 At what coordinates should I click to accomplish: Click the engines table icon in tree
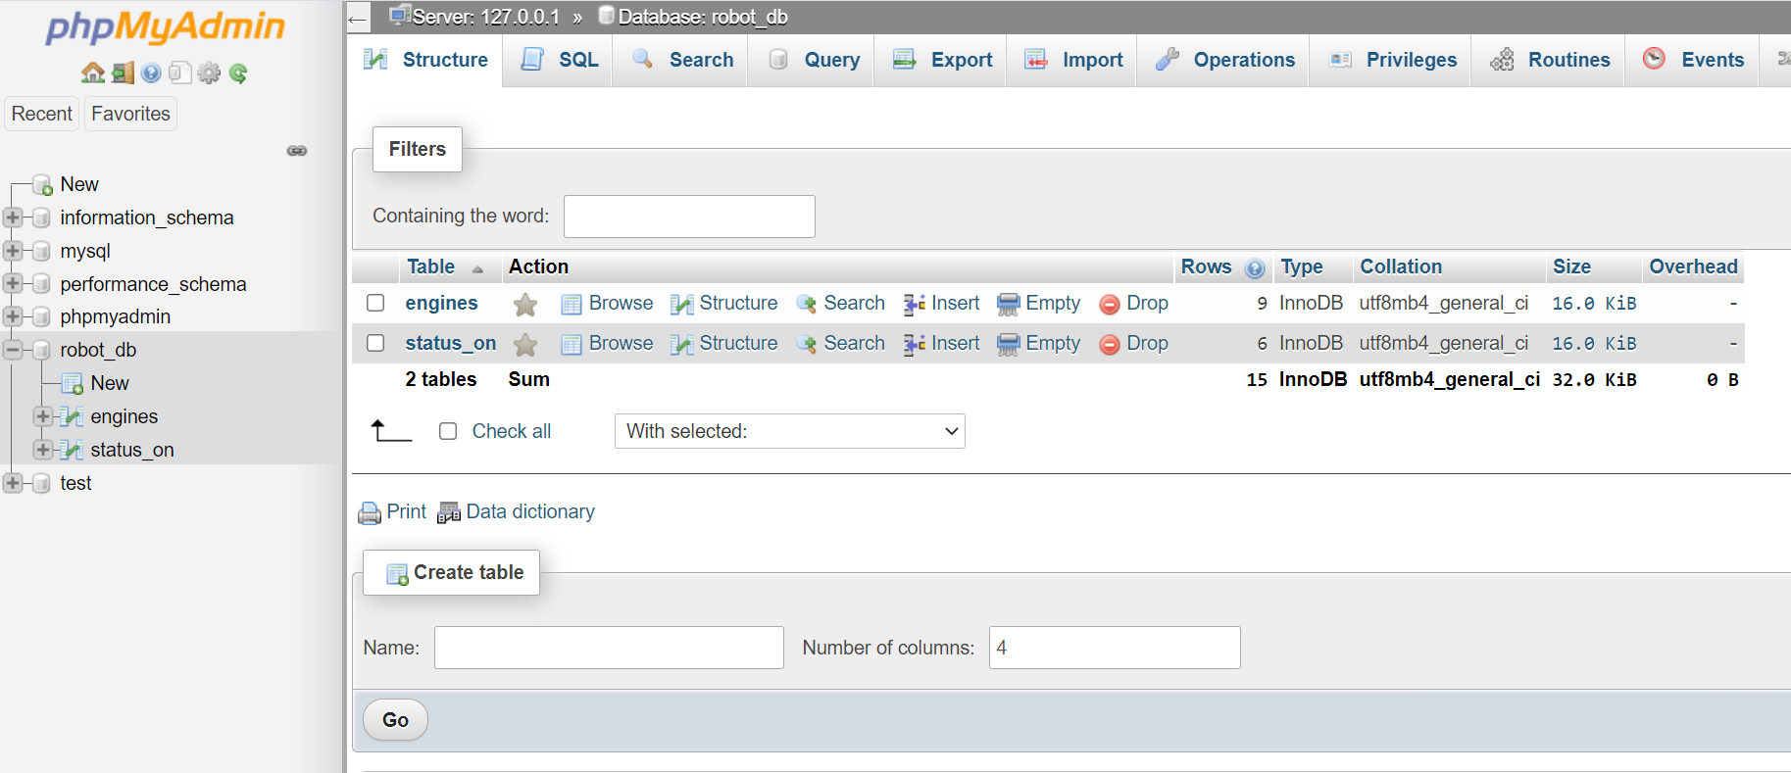click(71, 417)
